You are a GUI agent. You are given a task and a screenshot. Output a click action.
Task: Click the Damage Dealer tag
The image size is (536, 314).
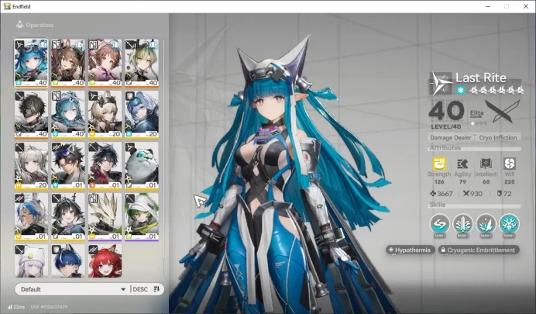[x=451, y=137]
